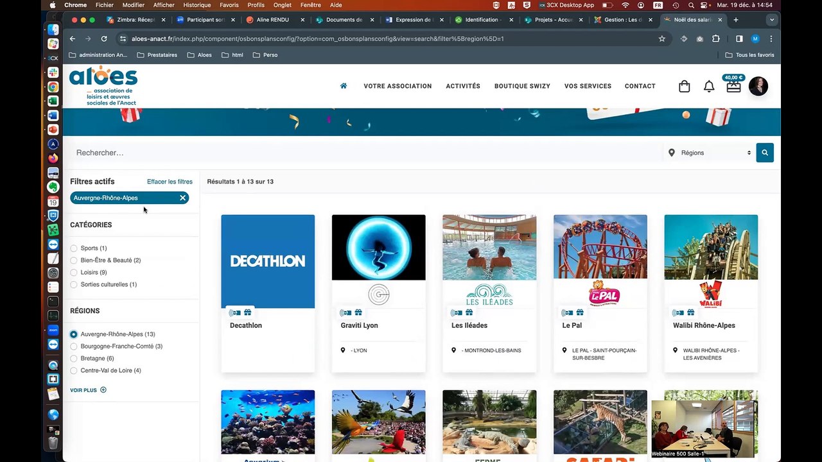
Task: Open the Votre Association menu
Action: coord(398,86)
